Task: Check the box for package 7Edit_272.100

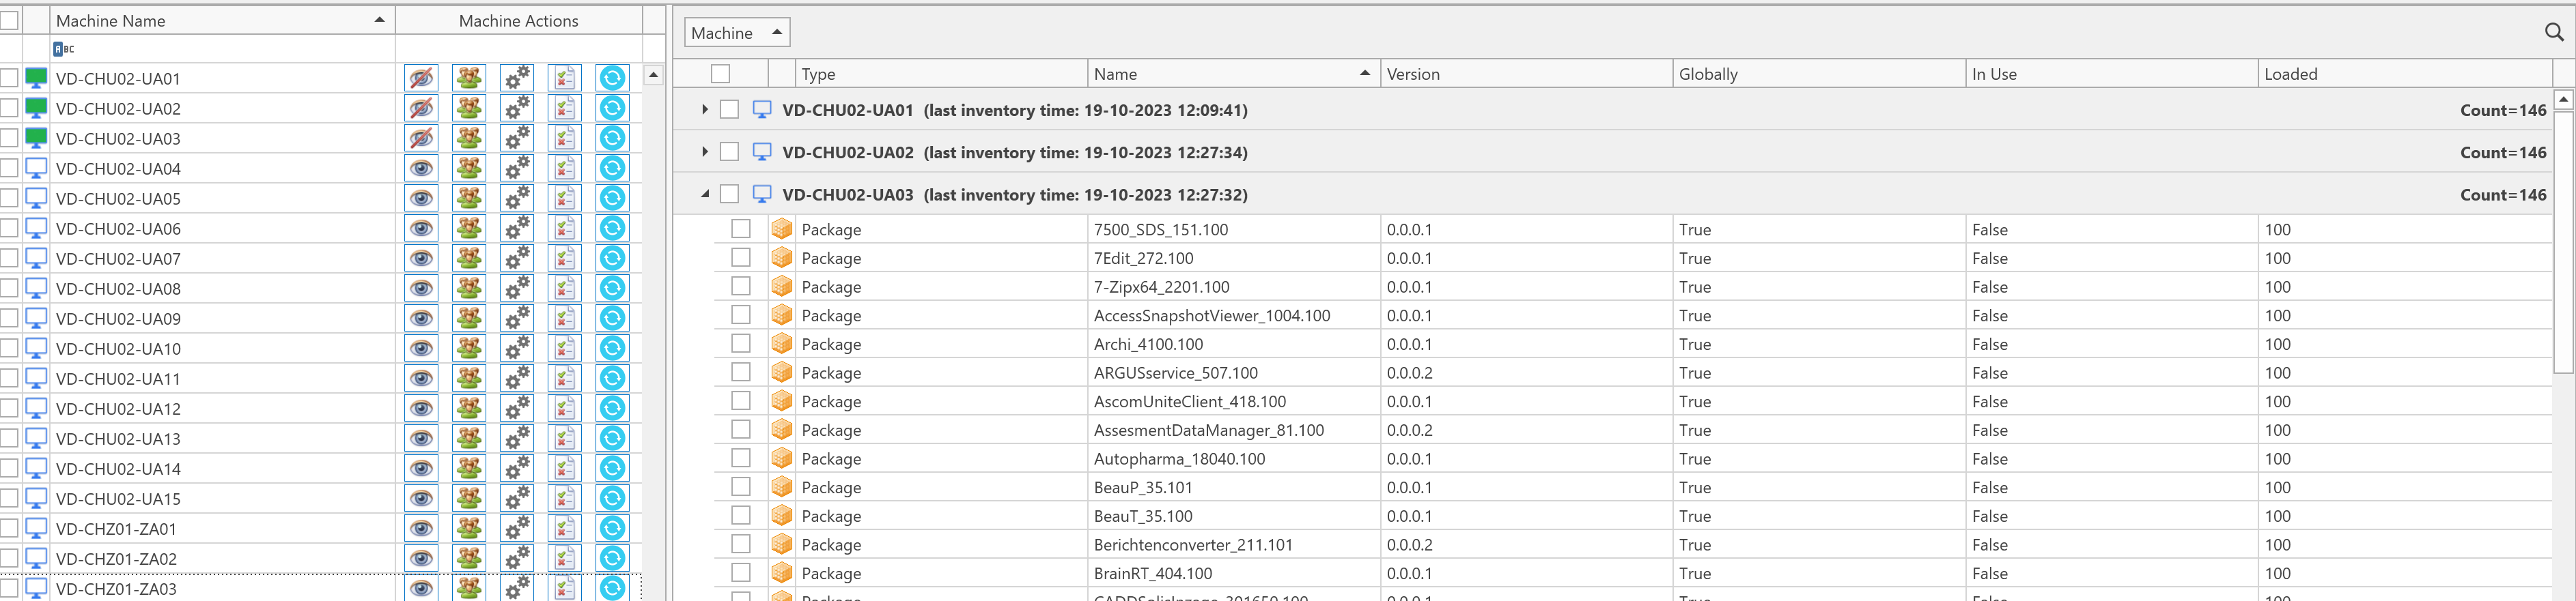Action: tap(740, 258)
